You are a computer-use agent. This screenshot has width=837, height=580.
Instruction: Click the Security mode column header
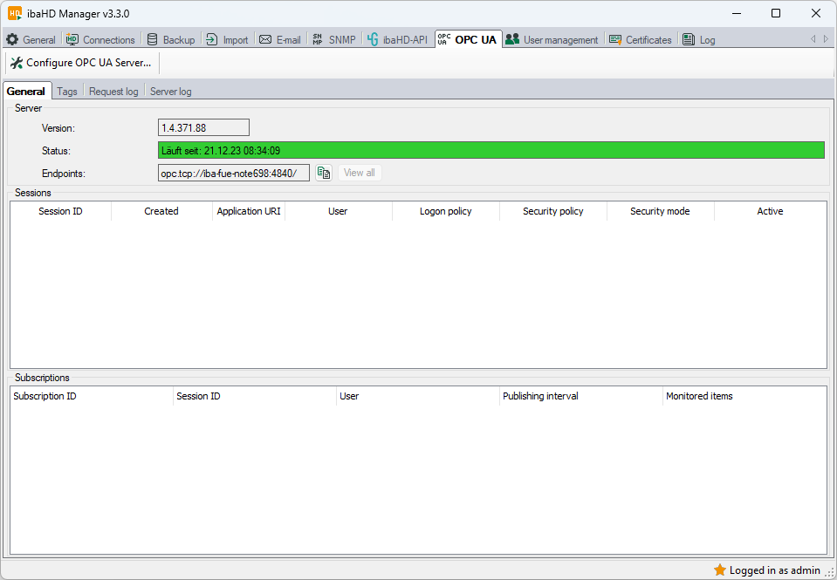pos(661,211)
